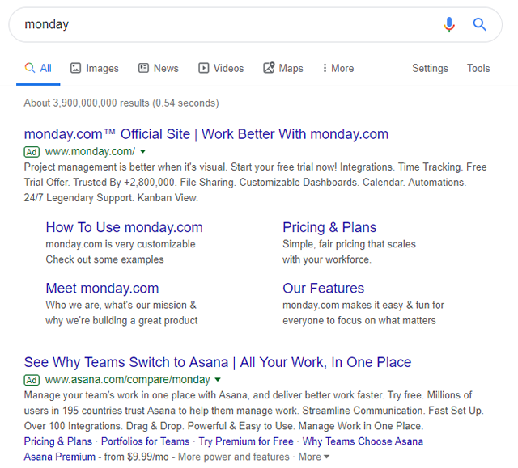The image size is (518, 468).
Task: Expand the monday.com ad URL dropdown arrow
Action: pyautogui.click(x=143, y=151)
